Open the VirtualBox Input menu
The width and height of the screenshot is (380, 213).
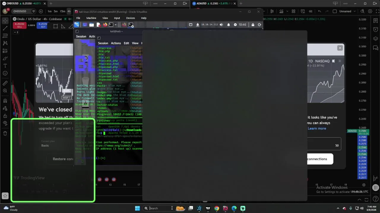point(117,18)
